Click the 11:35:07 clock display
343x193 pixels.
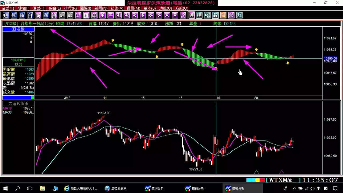pyautogui.click(x=320, y=180)
